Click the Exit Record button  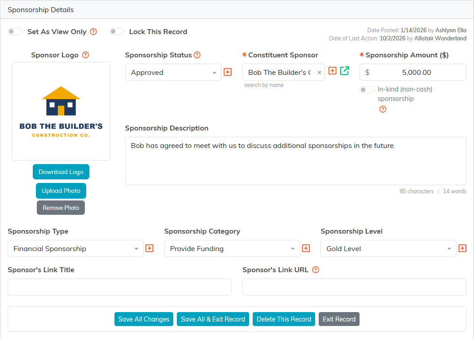pyautogui.click(x=339, y=319)
